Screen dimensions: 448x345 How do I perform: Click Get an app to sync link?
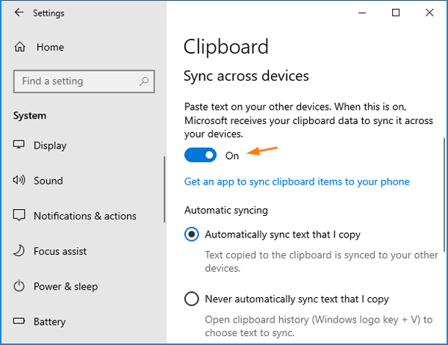pos(296,181)
